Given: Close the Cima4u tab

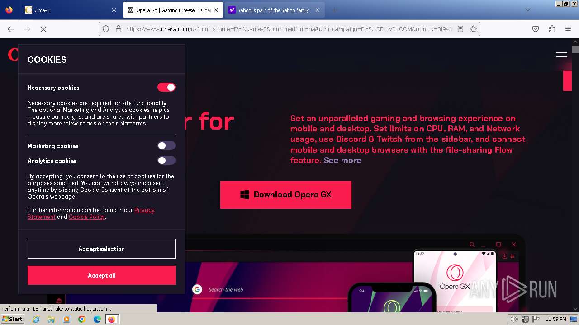Looking at the screenshot, I should pos(114,10).
